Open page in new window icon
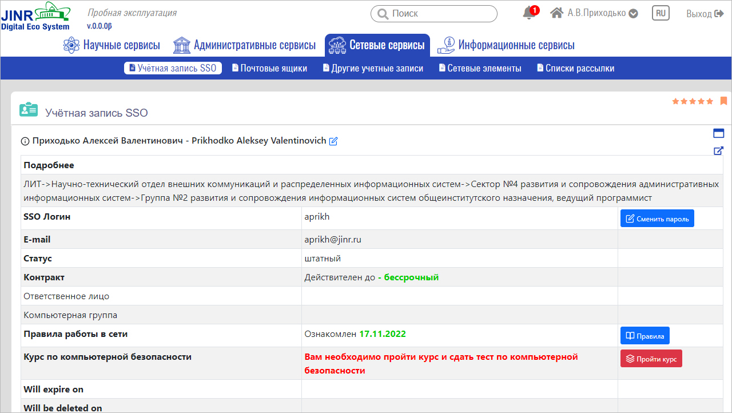 coord(718,151)
